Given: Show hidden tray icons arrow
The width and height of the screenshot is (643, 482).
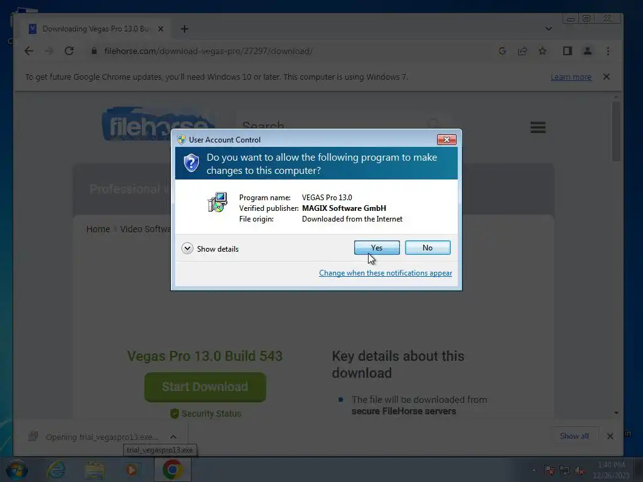Looking at the screenshot, I should coord(534,470).
